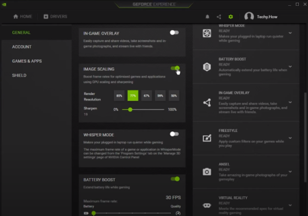Click the Techy.How username
The height and width of the screenshot is (216, 308).
pos(267,16)
